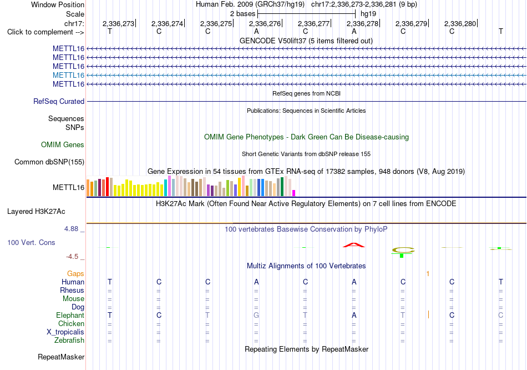The width and height of the screenshot is (527, 370).
Task: Open the 'RefSeq genes from NCBI' title
Action: 306,93
